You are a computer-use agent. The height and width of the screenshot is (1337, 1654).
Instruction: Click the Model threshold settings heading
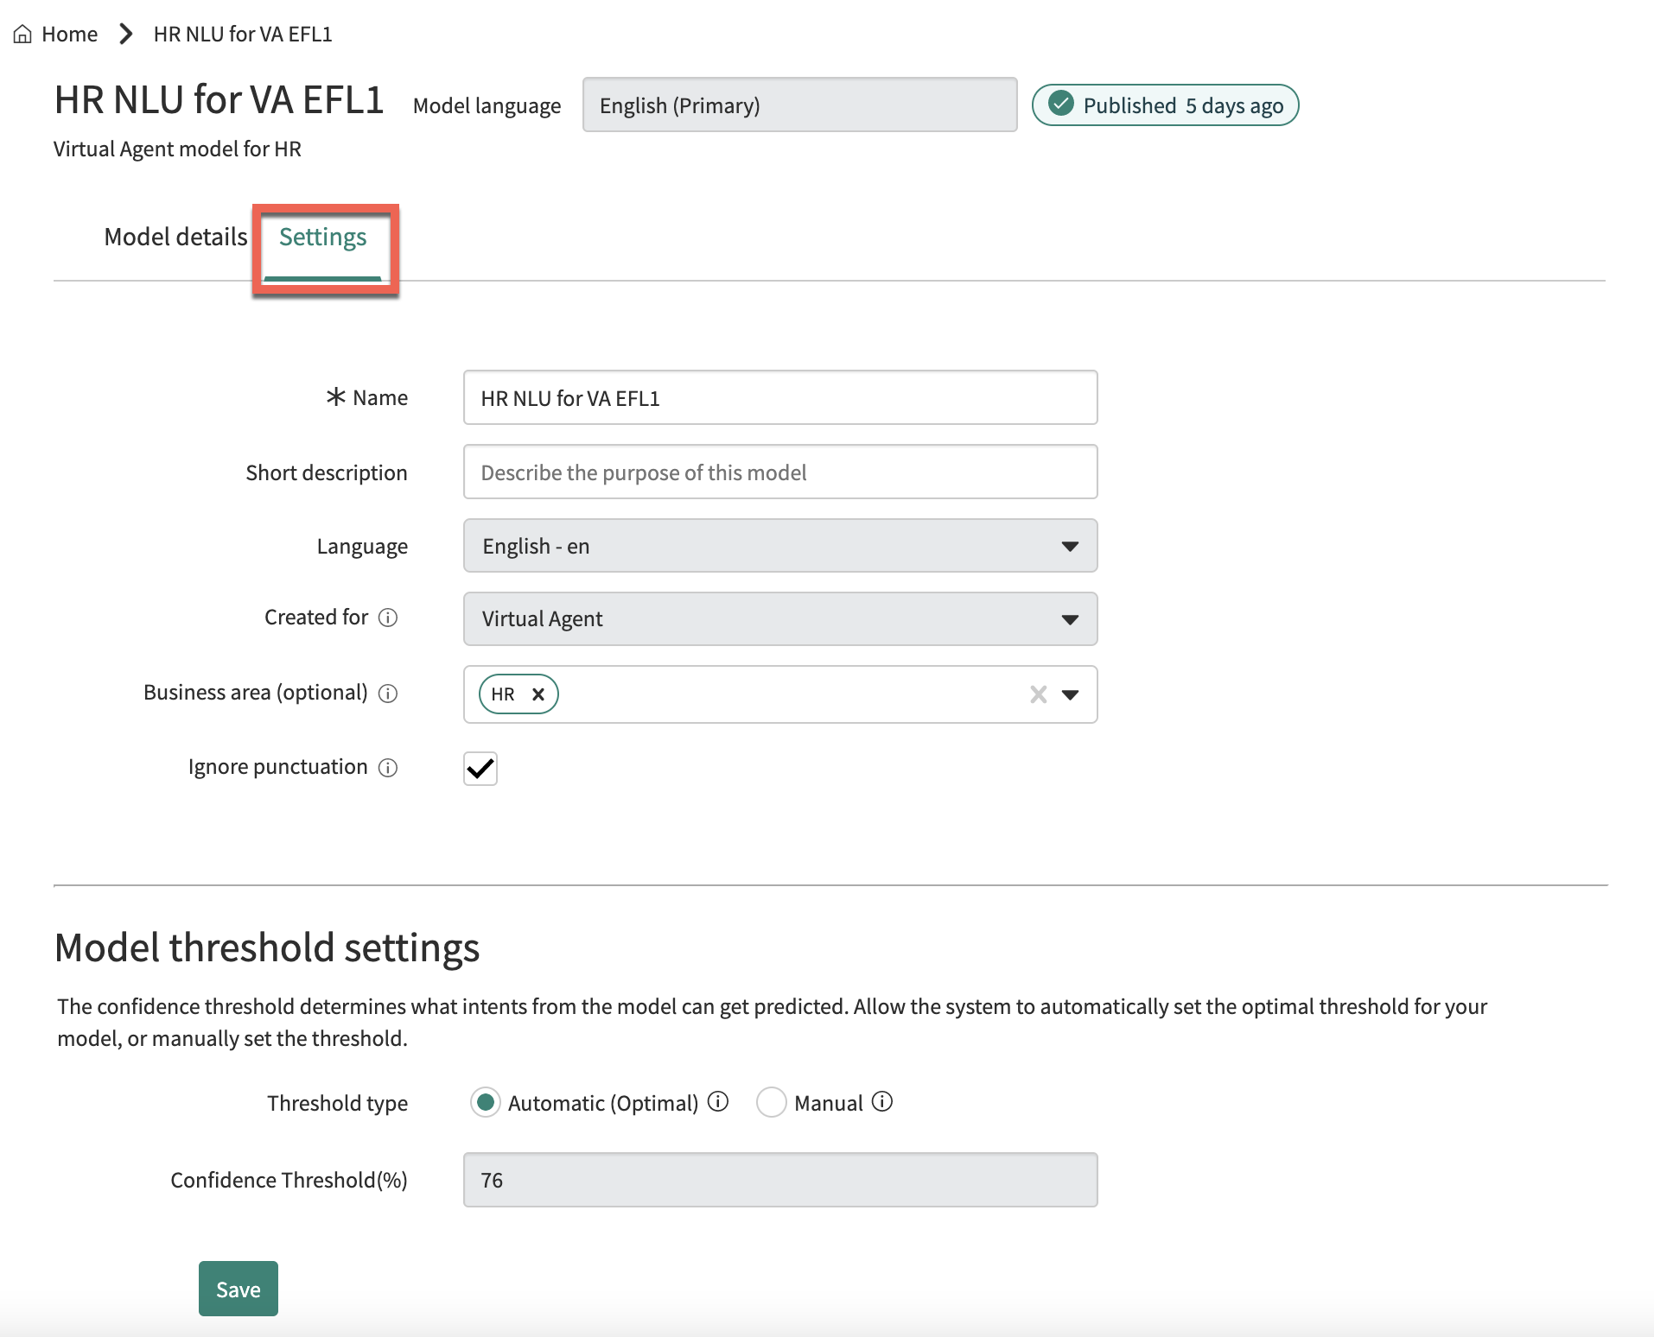pos(267,947)
